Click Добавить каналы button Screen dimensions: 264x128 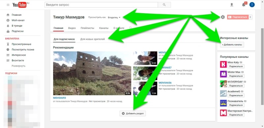pyautogui.click(x=232, y=45)
